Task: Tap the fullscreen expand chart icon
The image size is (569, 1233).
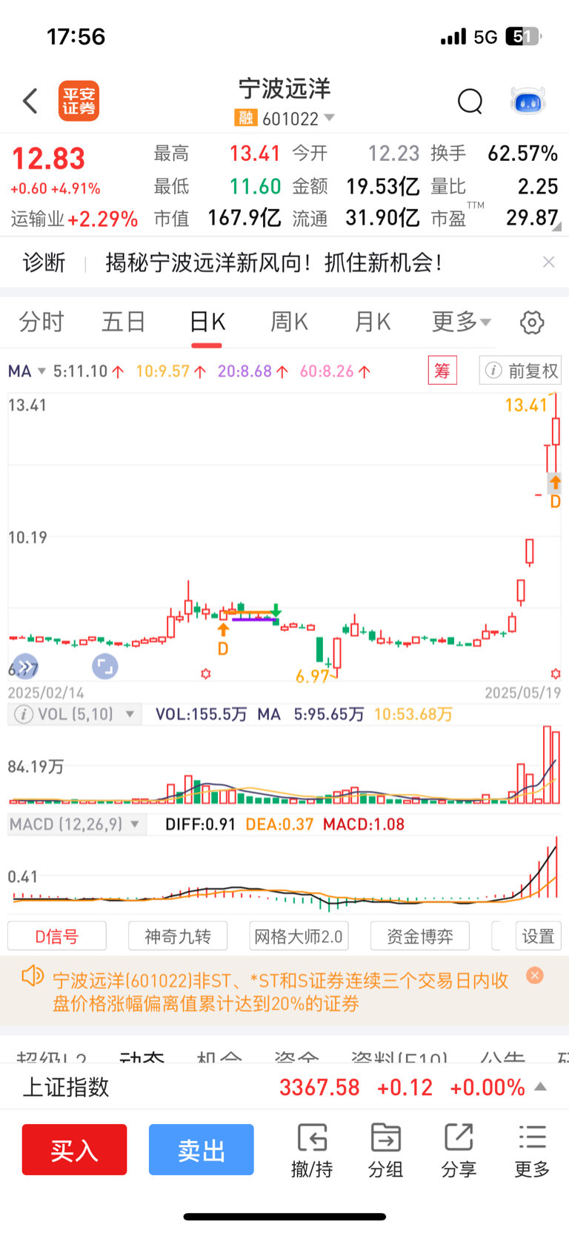Action: (x=105, y=667)
